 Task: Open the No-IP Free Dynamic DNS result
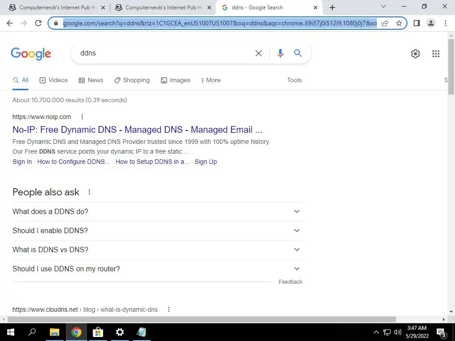point(137,130)
